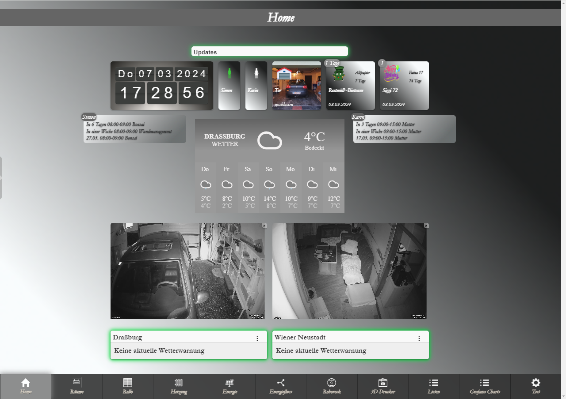Click the Di. forecast cloud icon
566x399 pixels.
pos(312,184)
